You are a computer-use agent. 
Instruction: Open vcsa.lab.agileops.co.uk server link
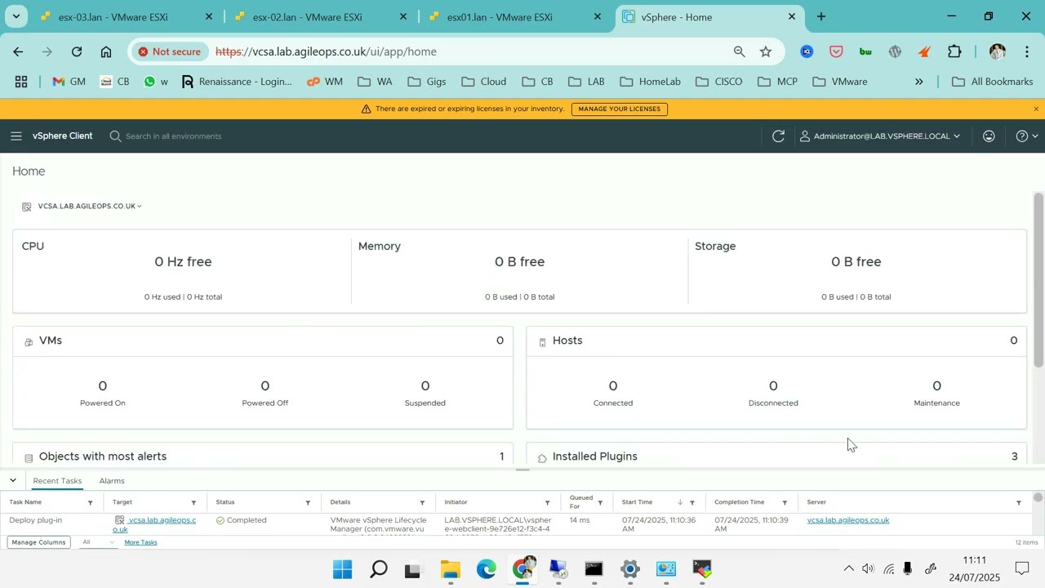[848, 520]
